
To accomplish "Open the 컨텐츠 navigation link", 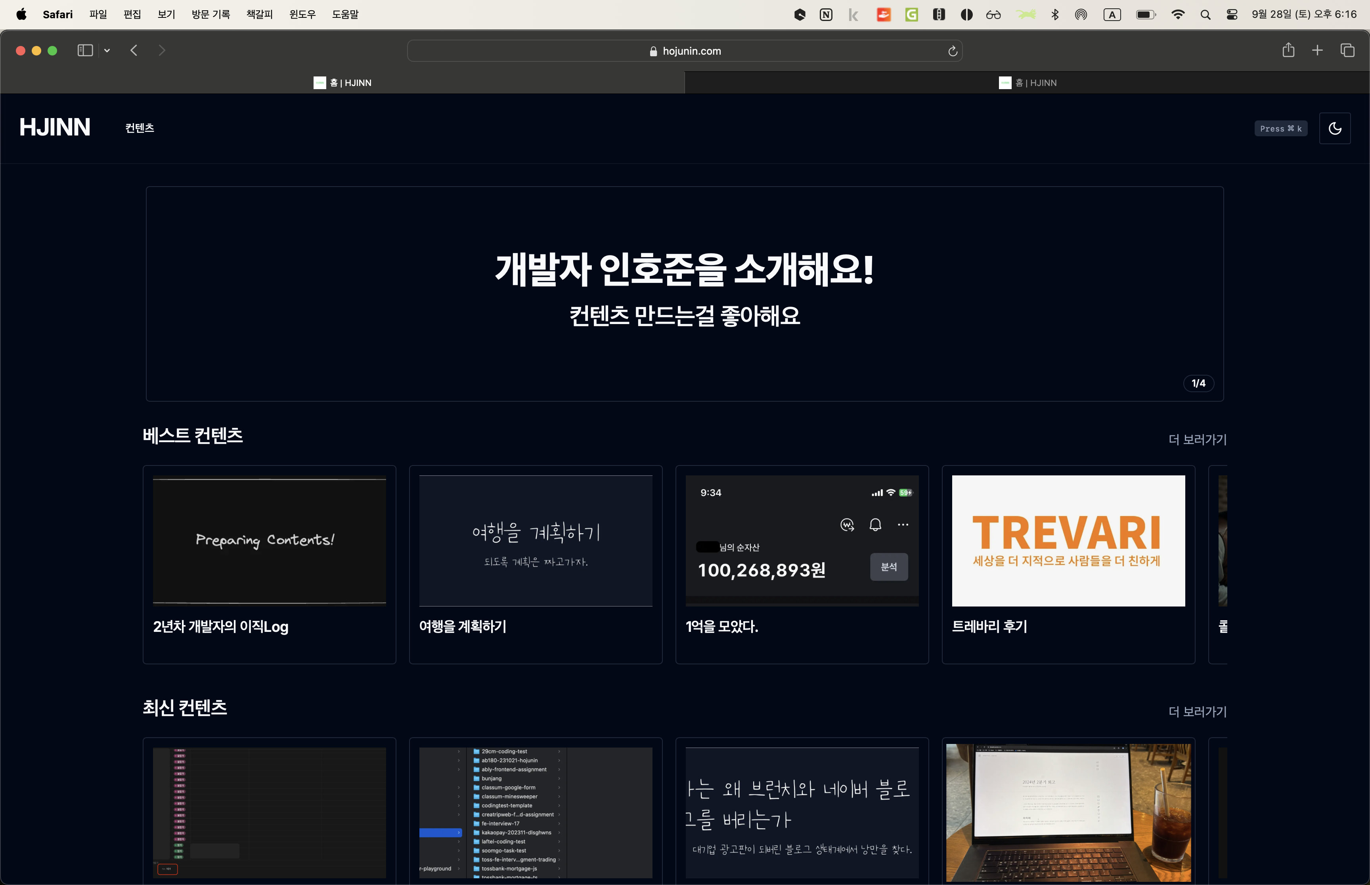I will 140,128.
